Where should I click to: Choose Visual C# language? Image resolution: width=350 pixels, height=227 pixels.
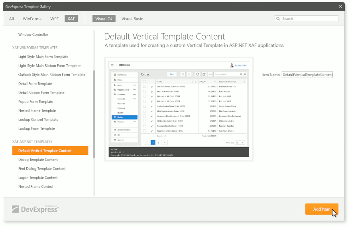[x=104, y=18]
